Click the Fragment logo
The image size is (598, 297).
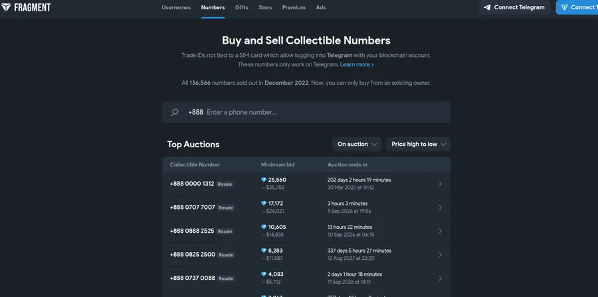pyautogui.click(x=25, y=7)
